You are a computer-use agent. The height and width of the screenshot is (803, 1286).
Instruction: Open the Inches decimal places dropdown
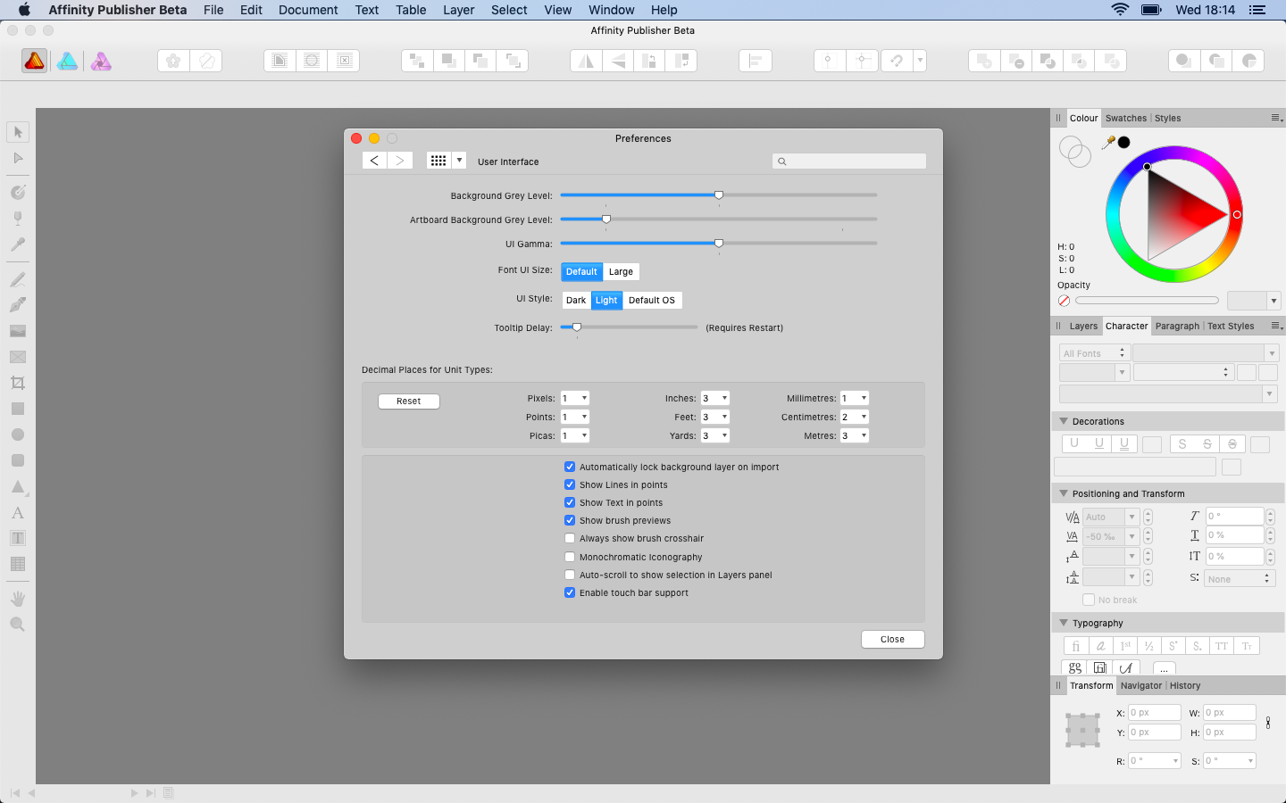pos(715,398)
